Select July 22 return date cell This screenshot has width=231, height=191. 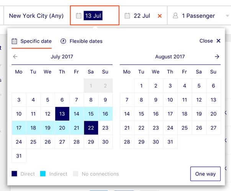coord(91,128)
